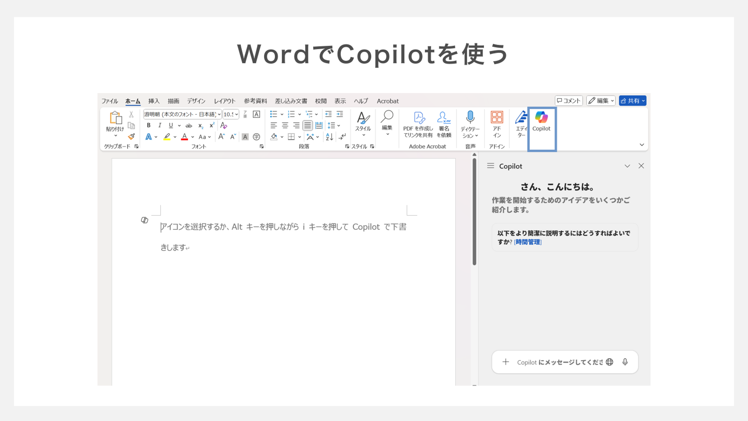Select the Format Painter brush
The height and width of the screenshot is (421, 748).
pos(131,137)
